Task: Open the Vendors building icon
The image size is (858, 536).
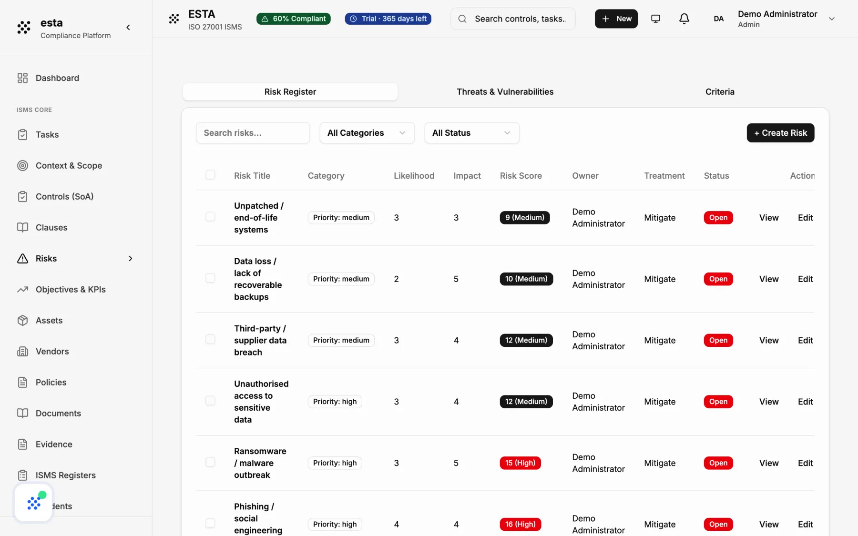Action: [x=22, y=352]
